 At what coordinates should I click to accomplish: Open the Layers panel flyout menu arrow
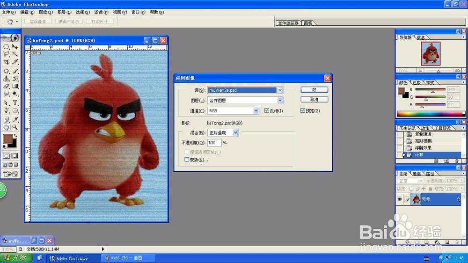click(463, 174)
